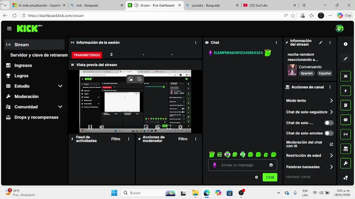Toggle the channel actions camera icon
This screenshot has width=355, height=199.
(346, 149)
